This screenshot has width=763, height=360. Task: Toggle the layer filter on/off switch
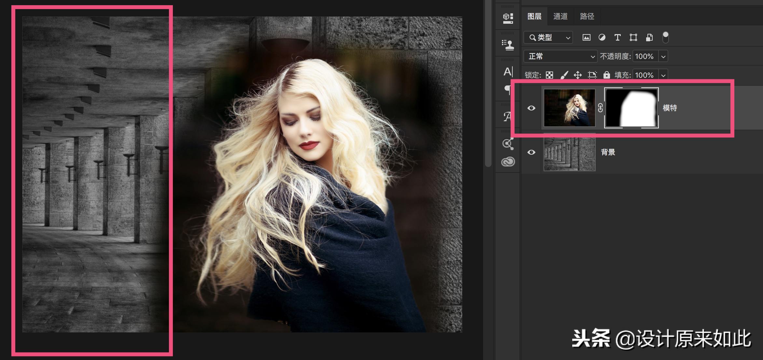[665, 37]
